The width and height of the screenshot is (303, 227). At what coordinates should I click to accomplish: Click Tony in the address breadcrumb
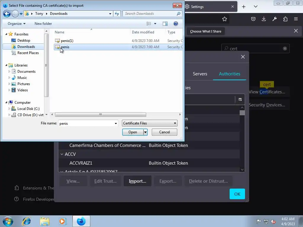click(39, 14)
